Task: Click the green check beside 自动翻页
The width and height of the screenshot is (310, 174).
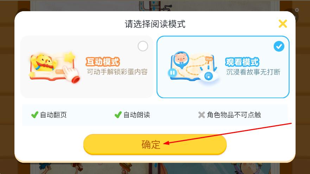Action: (35, 115)
